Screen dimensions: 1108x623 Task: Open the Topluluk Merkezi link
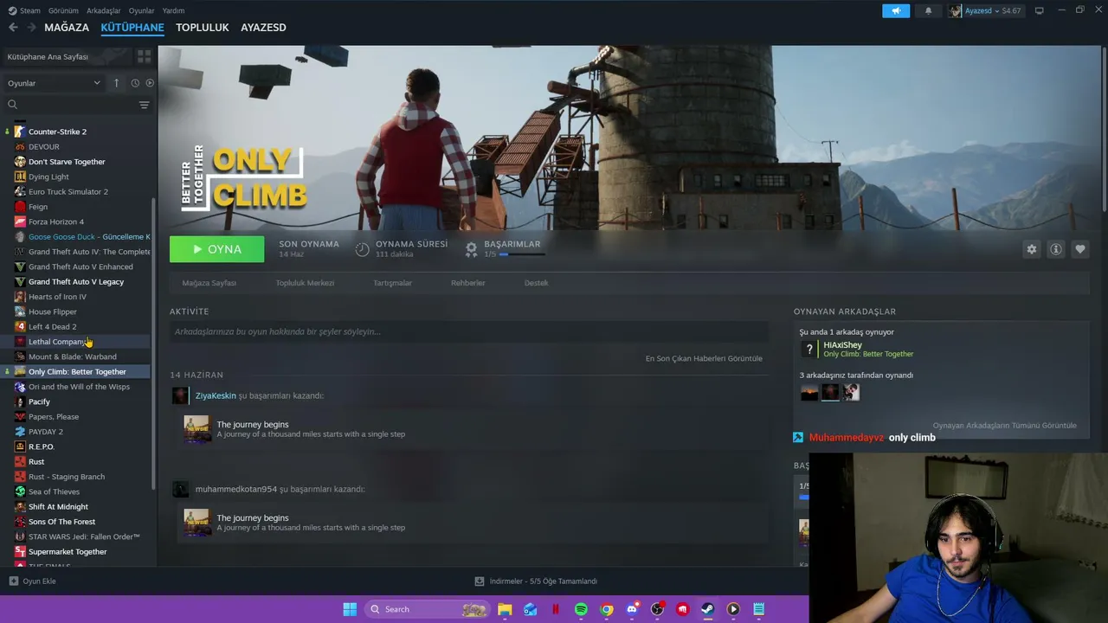point(305,283)
